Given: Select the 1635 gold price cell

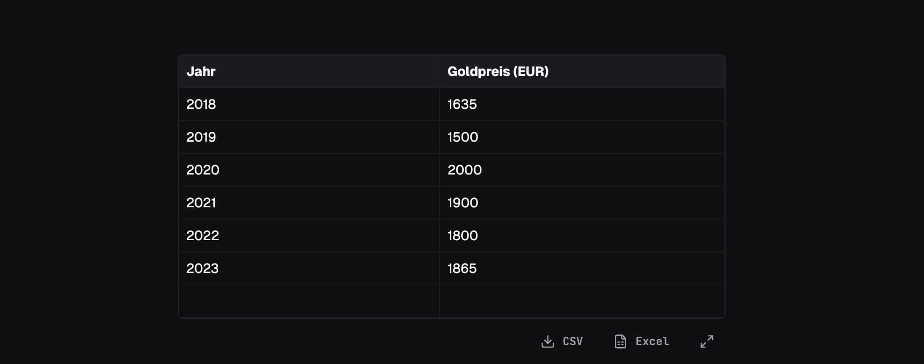Looking at the screenshot, I should click(x=582, y=104).
